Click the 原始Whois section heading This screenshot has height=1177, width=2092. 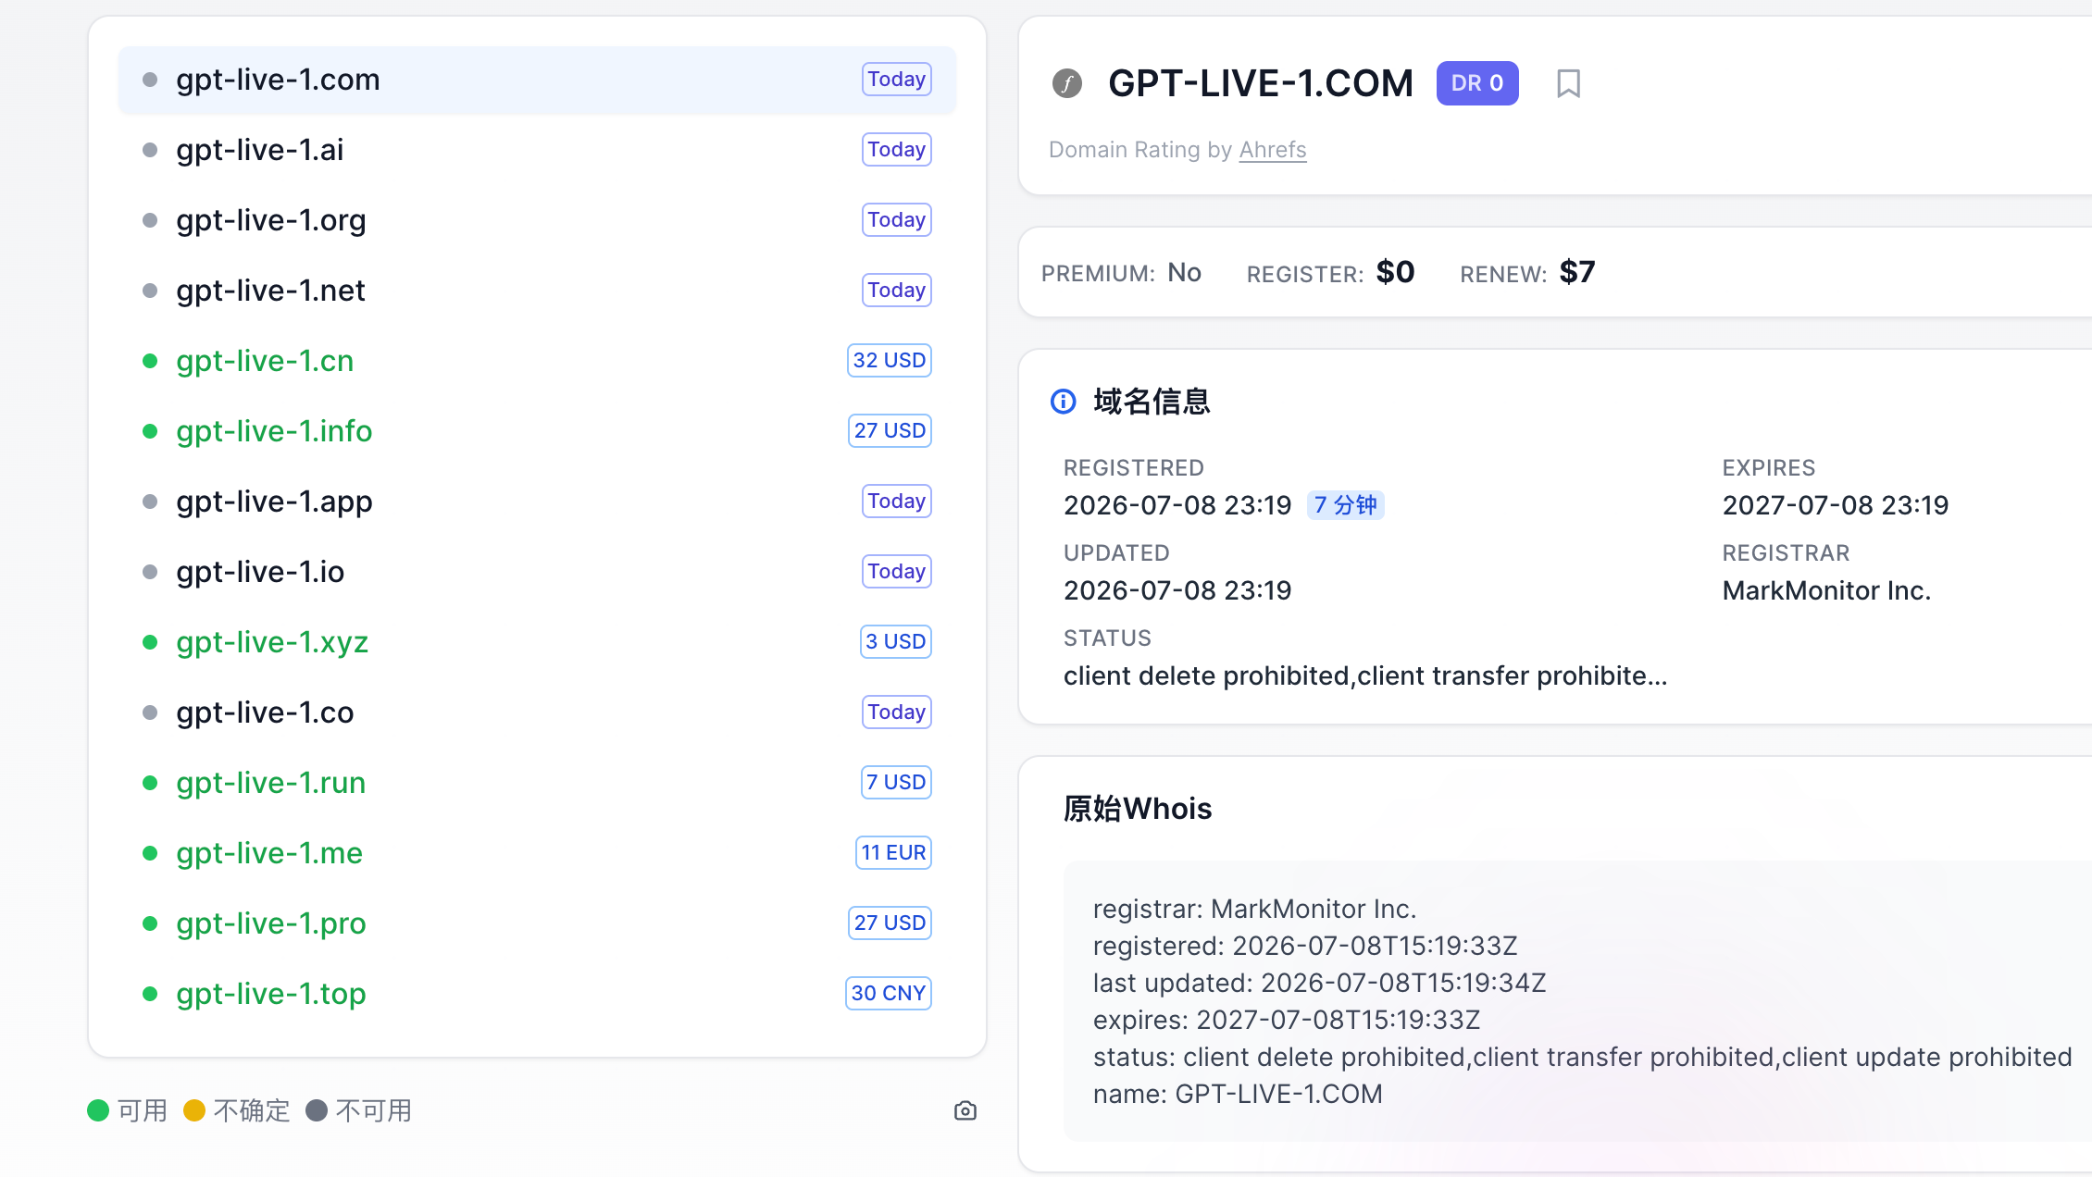1138,809
